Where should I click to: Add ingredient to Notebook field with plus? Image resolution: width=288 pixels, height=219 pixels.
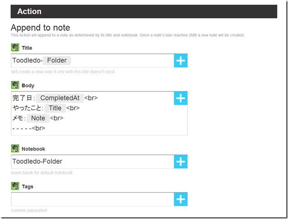tap(181, 162)
